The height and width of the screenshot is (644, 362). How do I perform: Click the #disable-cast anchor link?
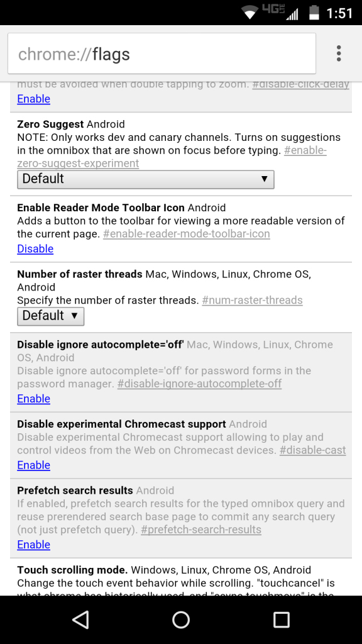pos(313,450)
